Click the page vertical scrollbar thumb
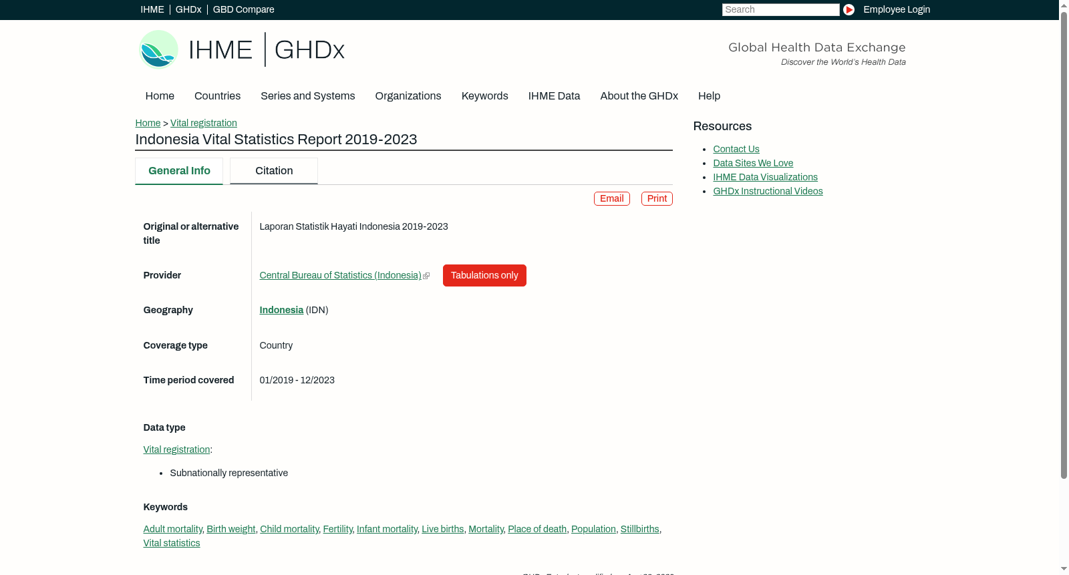This screenshot has width=1069, height=575. click(1064, 244)
